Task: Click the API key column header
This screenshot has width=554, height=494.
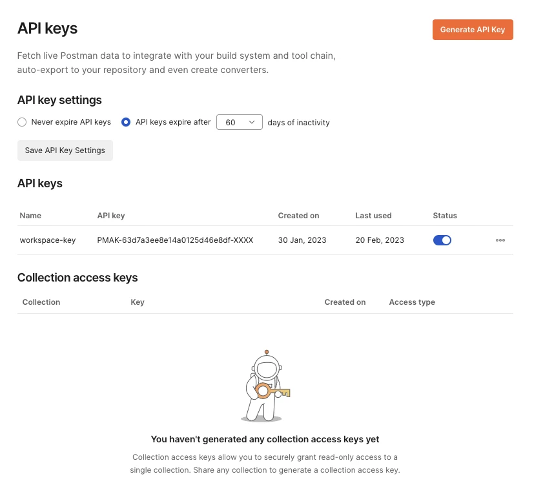Action: tap(111, 216)
